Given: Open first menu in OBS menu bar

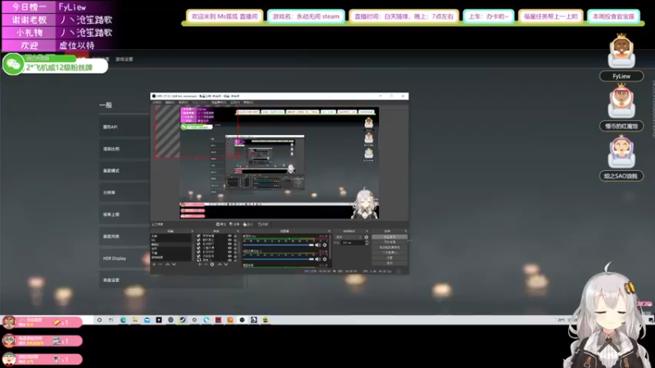Looking at the screenshot, I should 157,102.
